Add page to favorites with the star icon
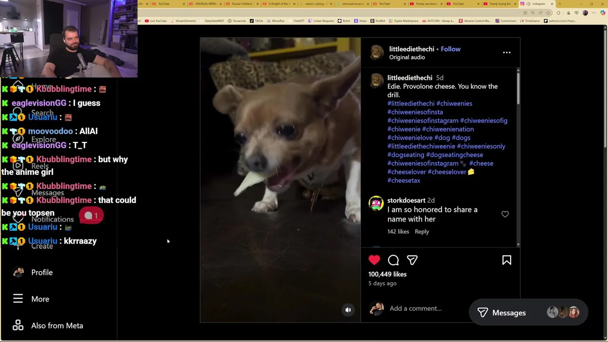Screen dimensions: 608x342 click(x=548, y=13)
